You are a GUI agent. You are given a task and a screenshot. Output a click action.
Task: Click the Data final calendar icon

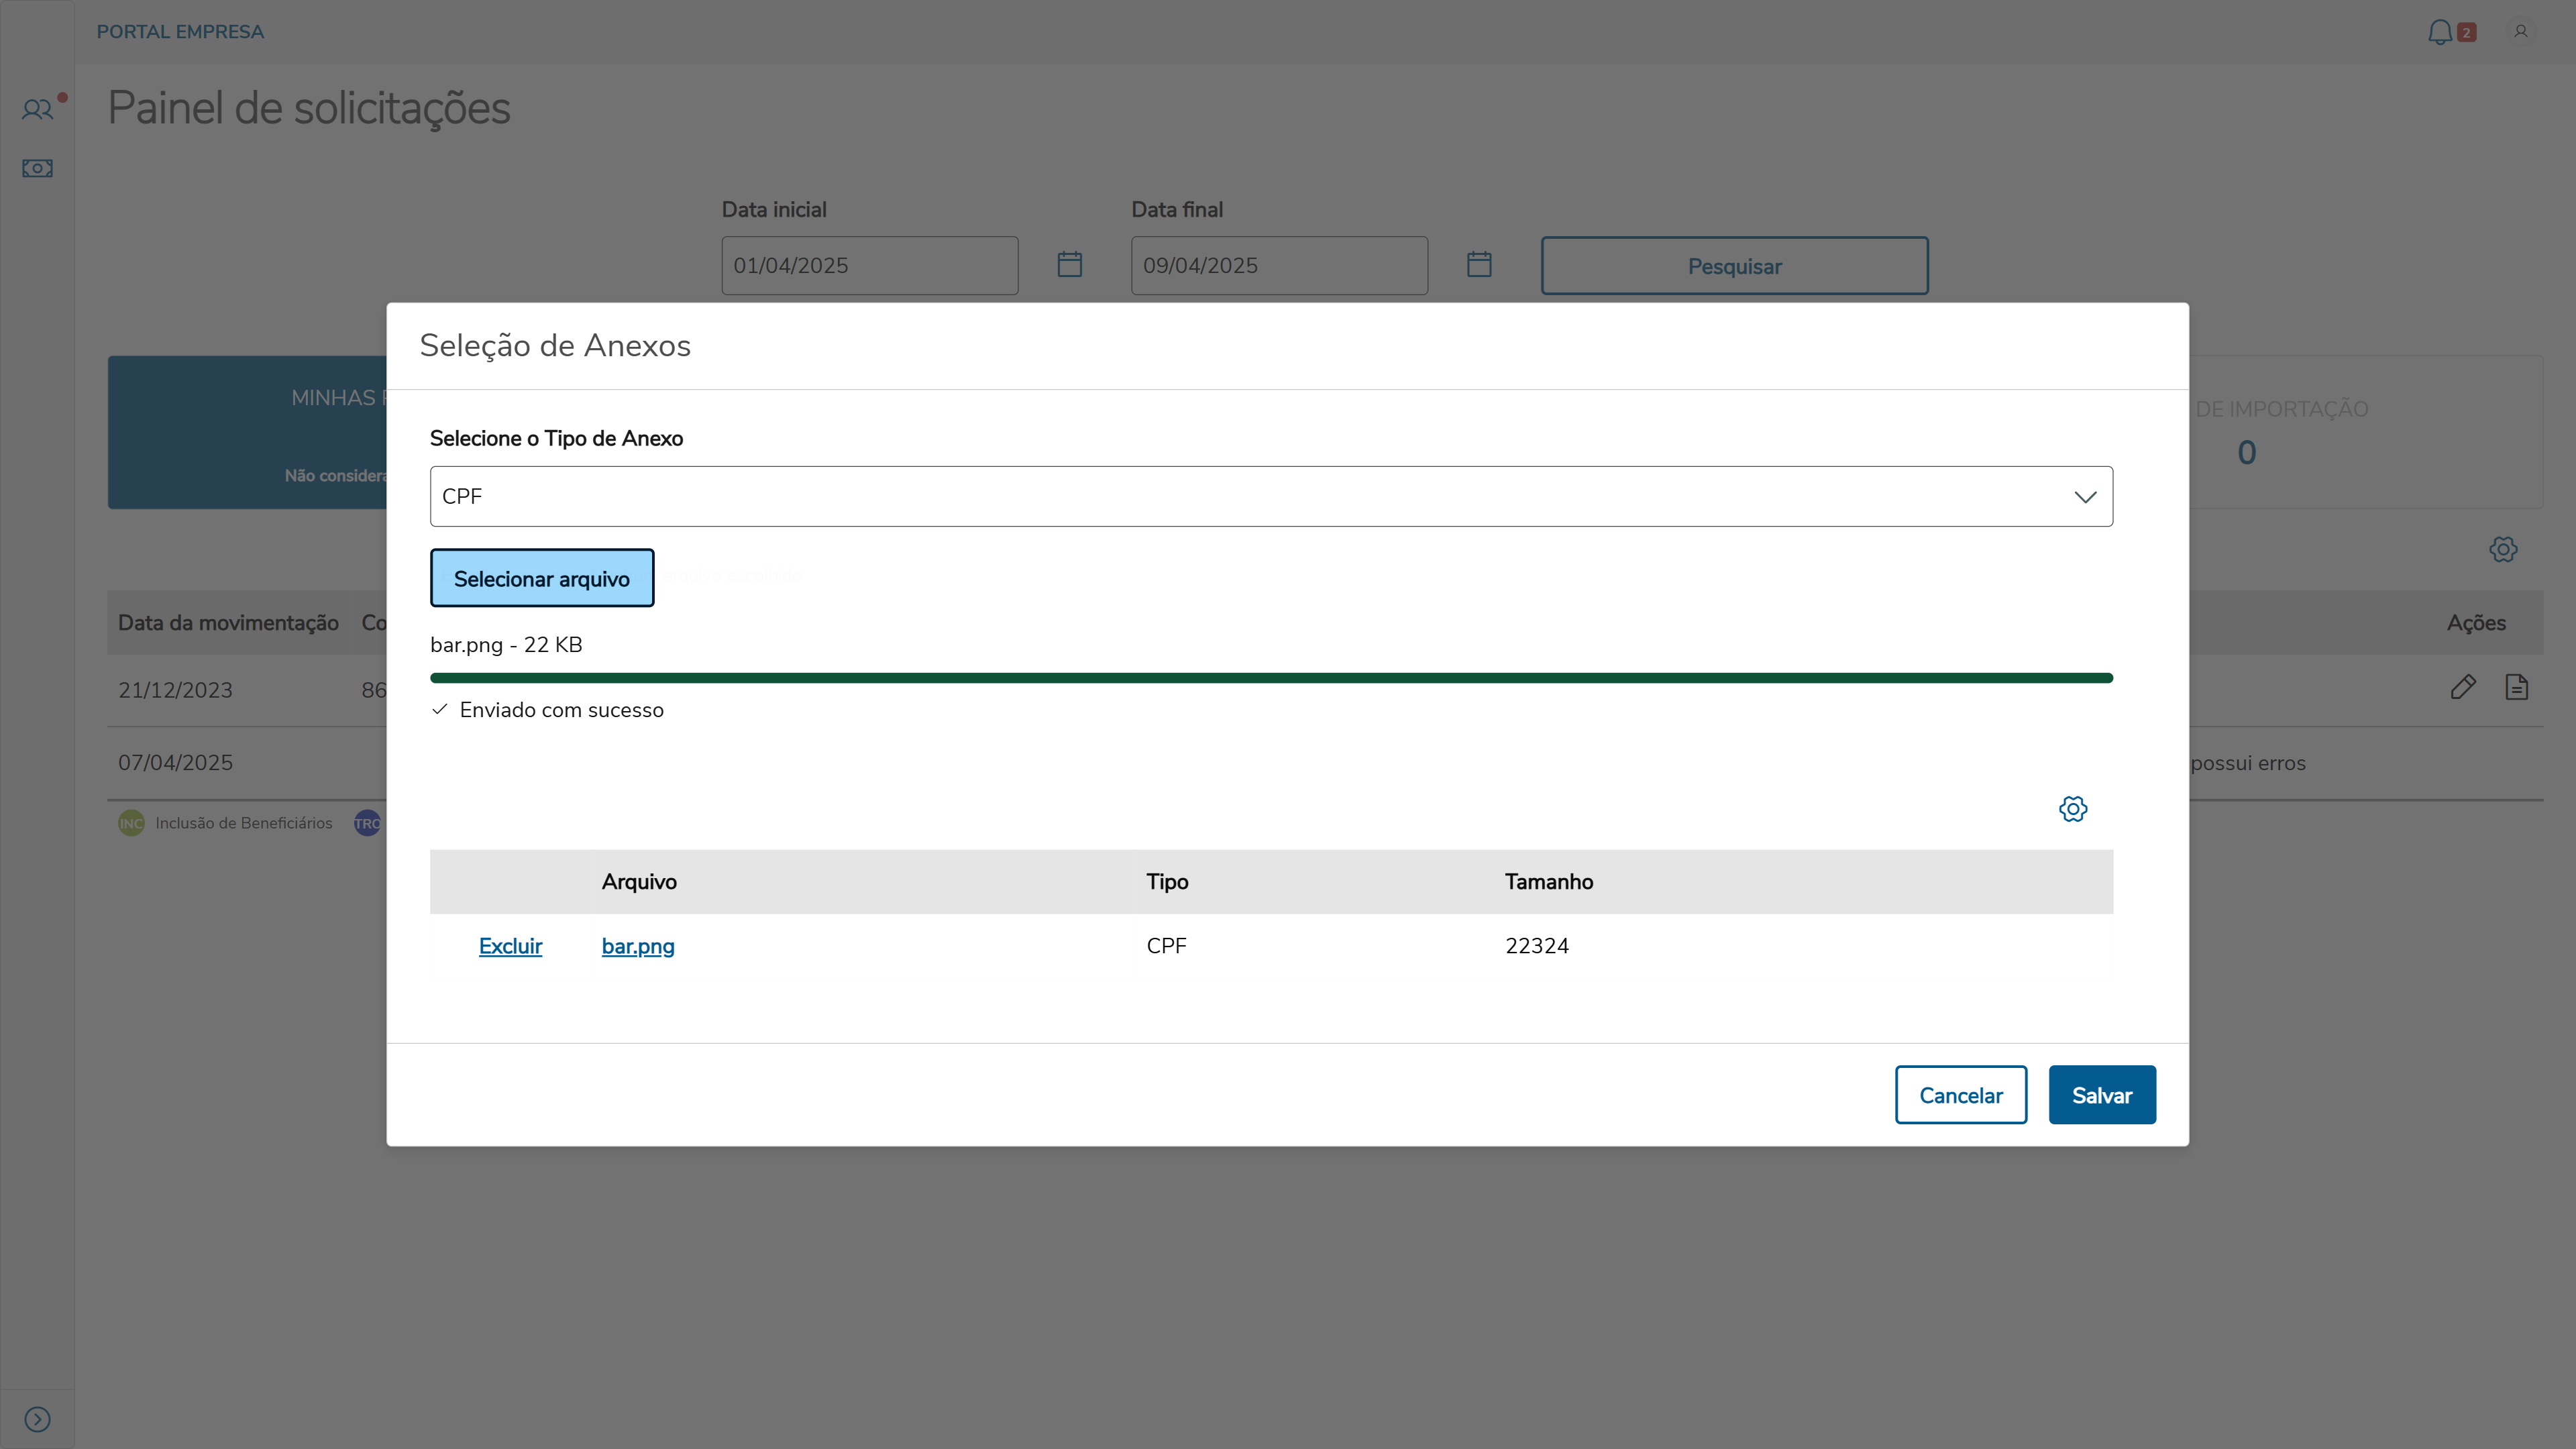[x=1479, y=265]
